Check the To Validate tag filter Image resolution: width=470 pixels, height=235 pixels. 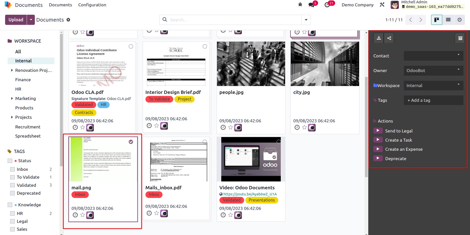(12, 177)
